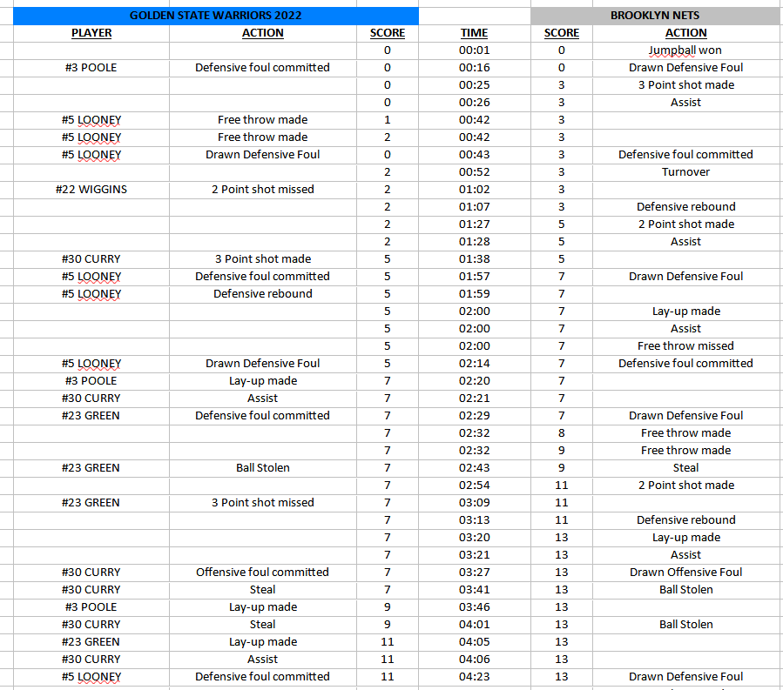This screenshot has width=783, height=690.
Task: Select "#3 POOLE" in the 02:20 row
Action: coord(91,381)
